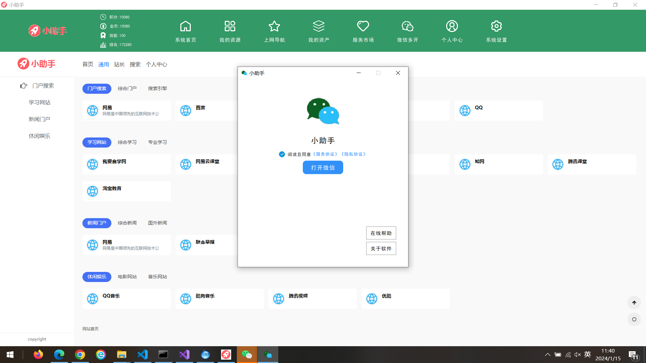
Task: Click the back-to-top arrow button
Action: click(x=634, y=302)
